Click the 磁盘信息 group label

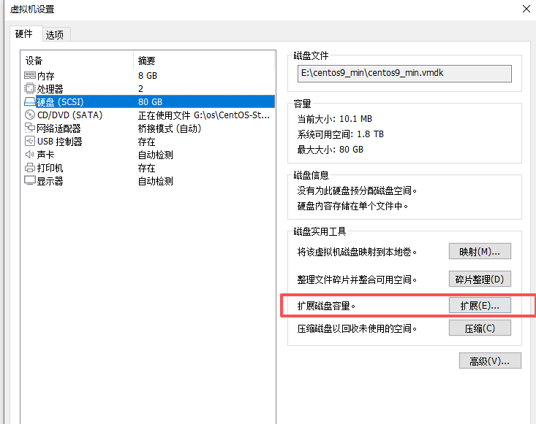coord(311,175)
